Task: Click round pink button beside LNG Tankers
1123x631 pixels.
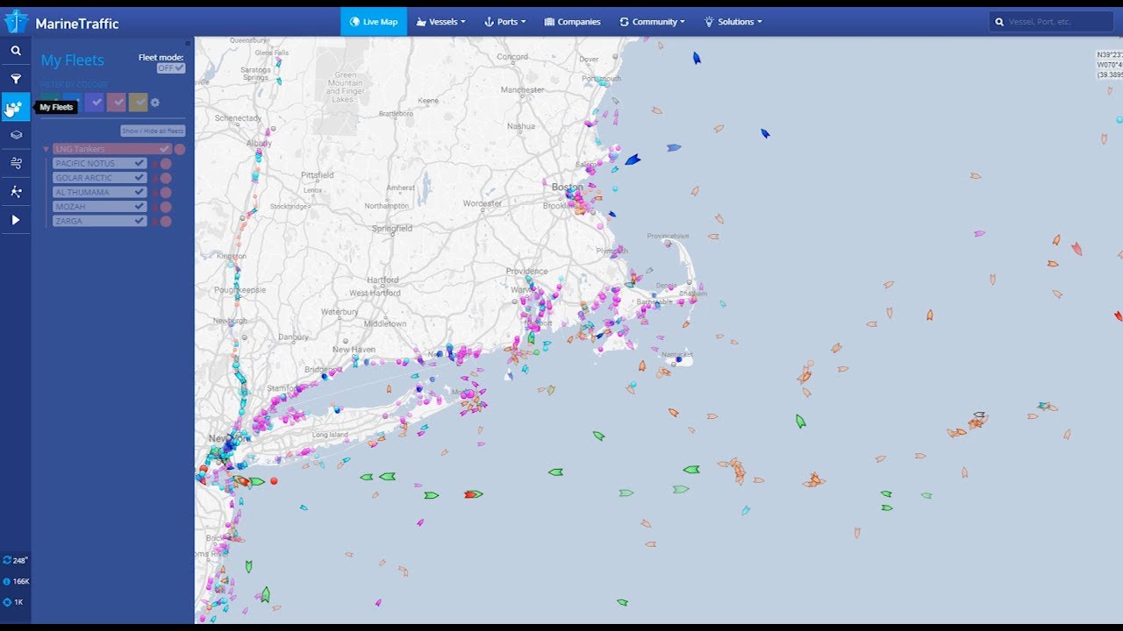Action: click(179, 149)
